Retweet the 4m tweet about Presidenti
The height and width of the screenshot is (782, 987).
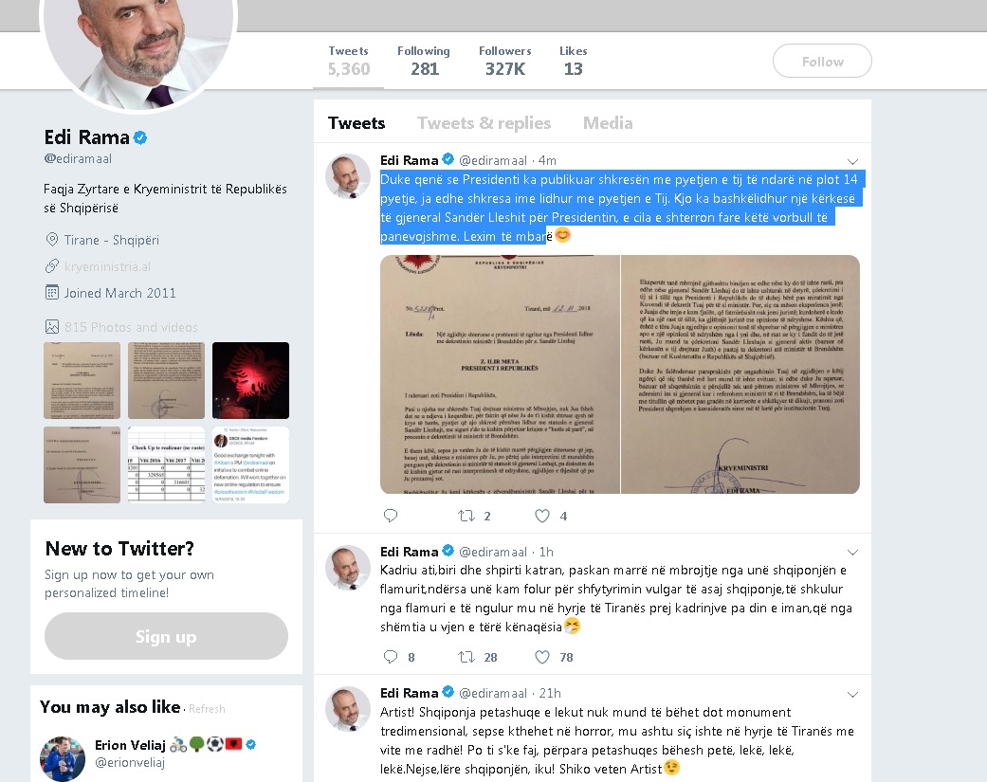point(466,516)
